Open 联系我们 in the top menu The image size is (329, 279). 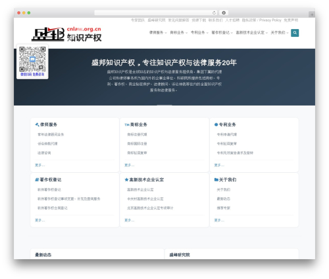(x=215, y=20)
